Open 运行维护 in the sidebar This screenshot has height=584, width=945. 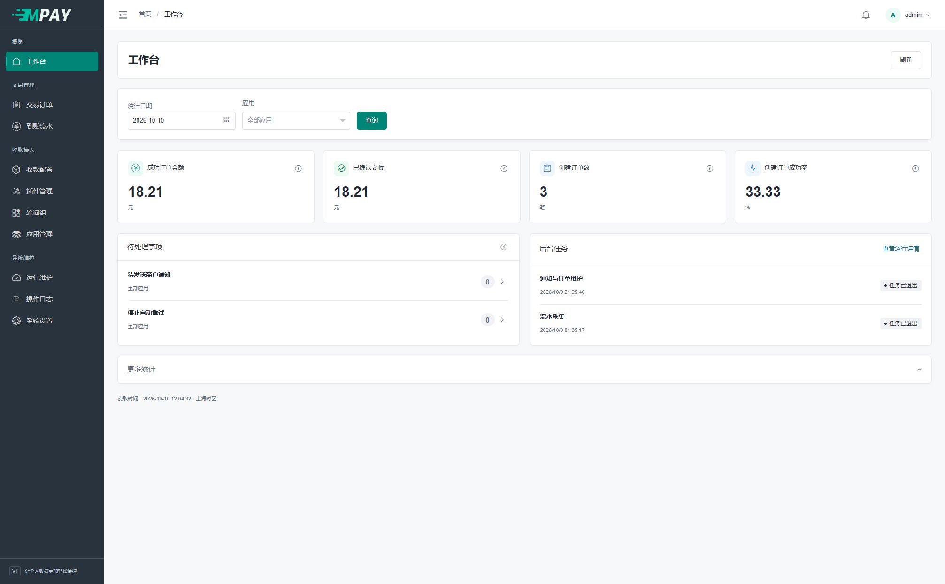pos(52,277)
